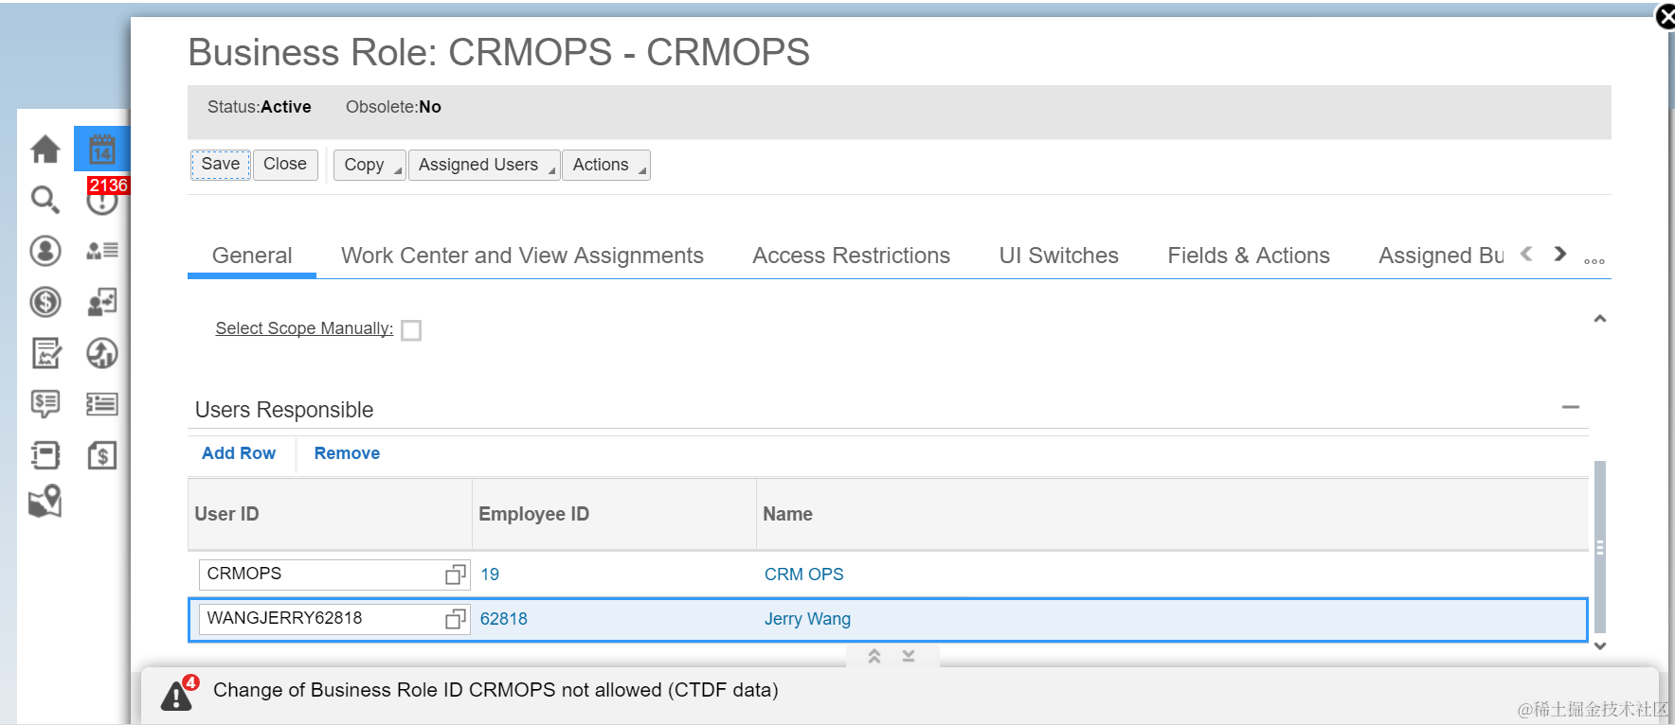
Task: Open the Copy dropdown button
Action: pyautogui.click(x=369, y=165)
